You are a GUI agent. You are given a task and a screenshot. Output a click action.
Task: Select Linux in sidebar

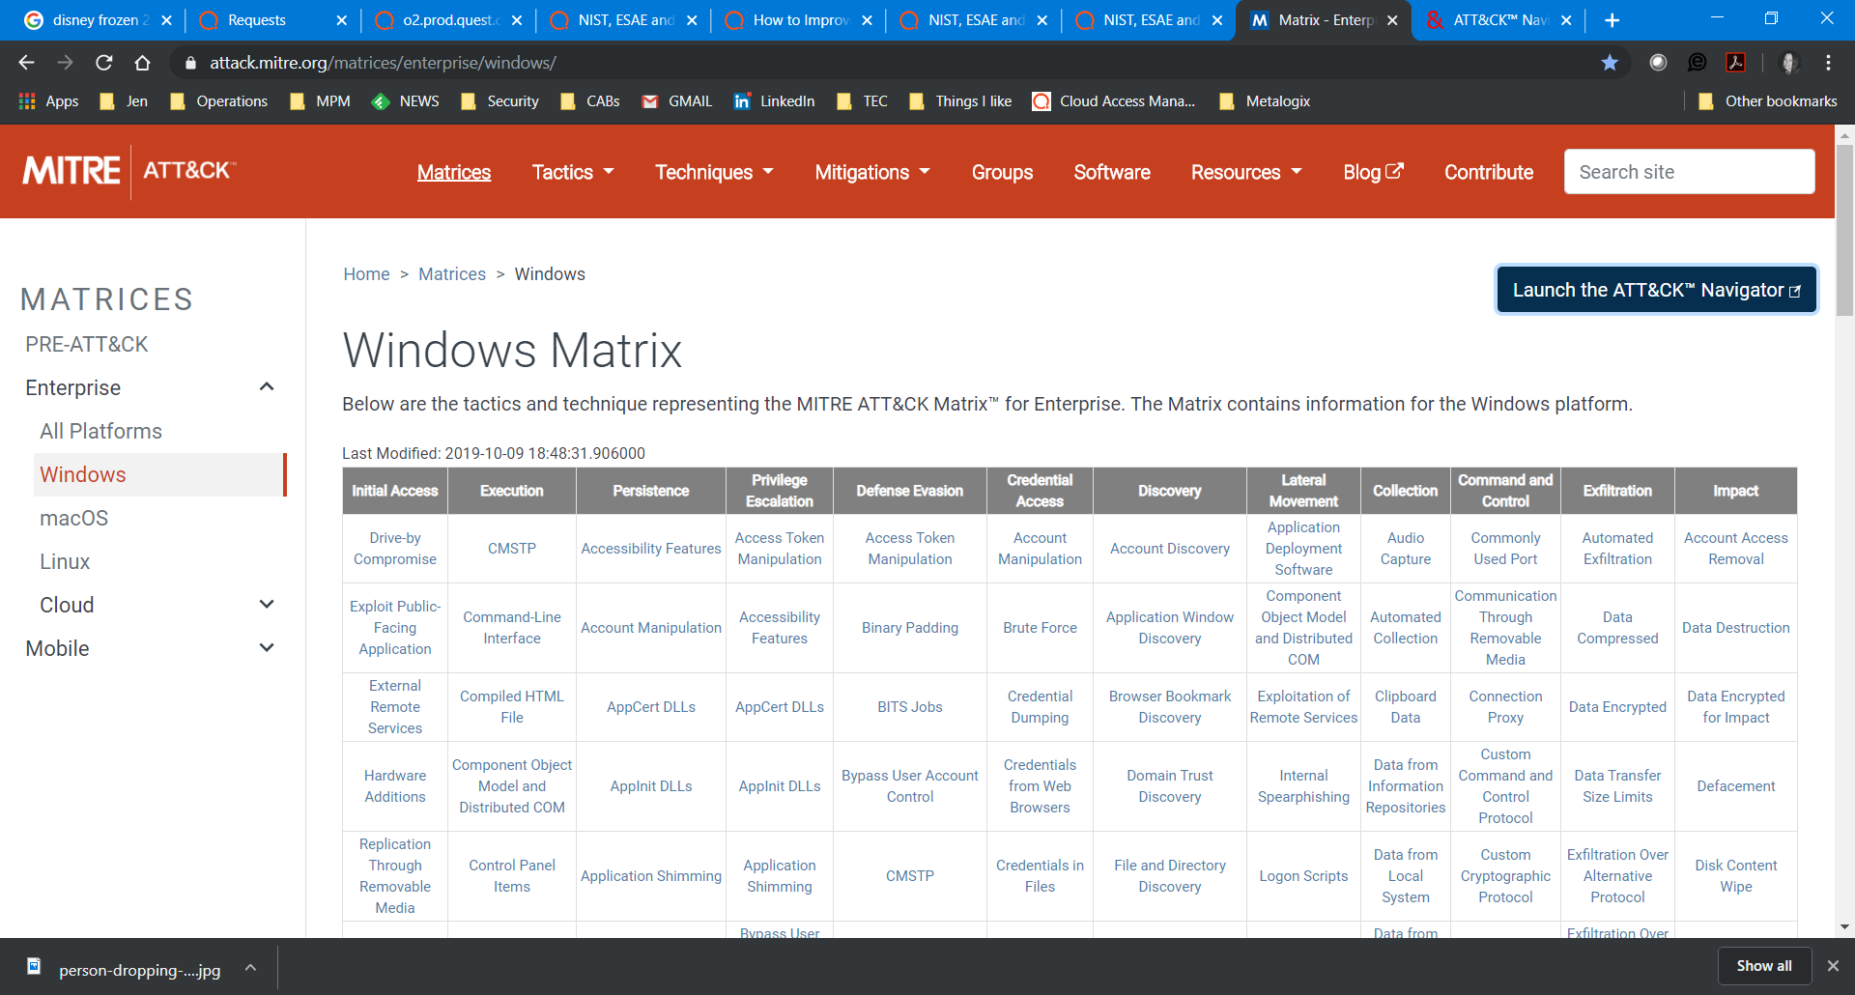click(x=65, y=561)
